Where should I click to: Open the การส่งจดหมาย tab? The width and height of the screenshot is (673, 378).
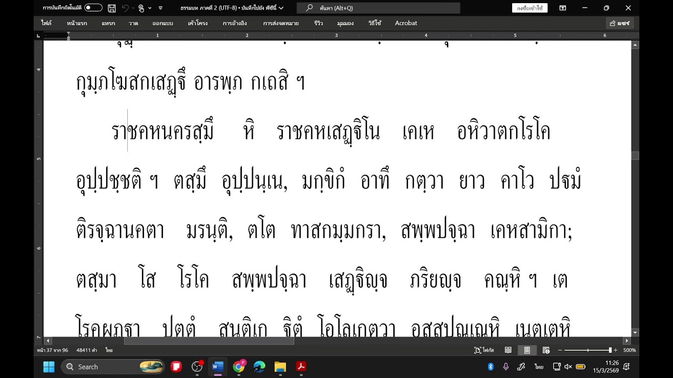pos(281,23)
